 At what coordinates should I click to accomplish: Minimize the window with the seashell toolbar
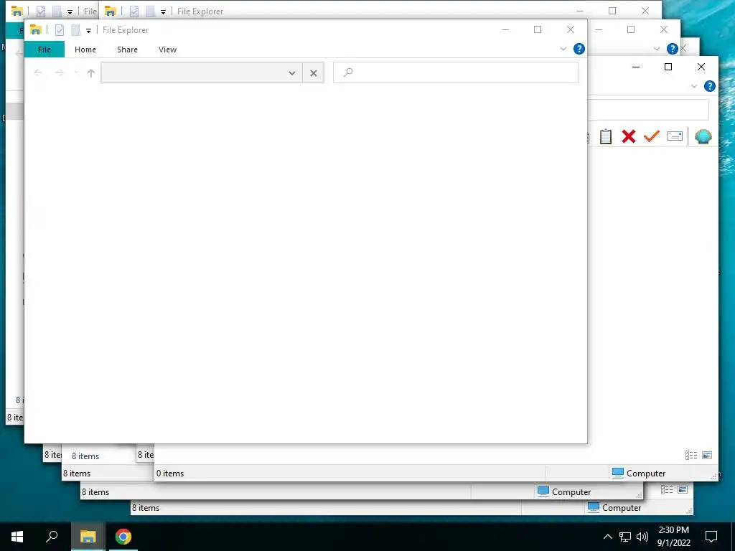coord(636,67)
